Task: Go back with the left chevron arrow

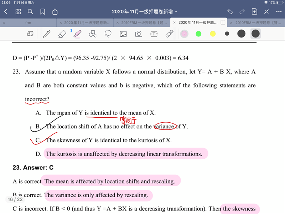Action: tap(6, 12)
